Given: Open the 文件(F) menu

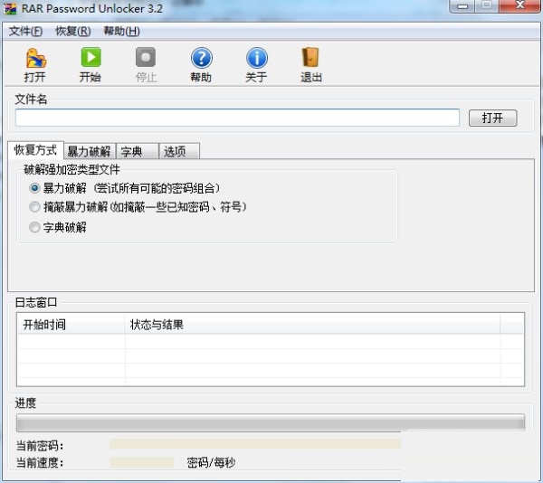Looking at the screenshot, I should pos(25,31).
